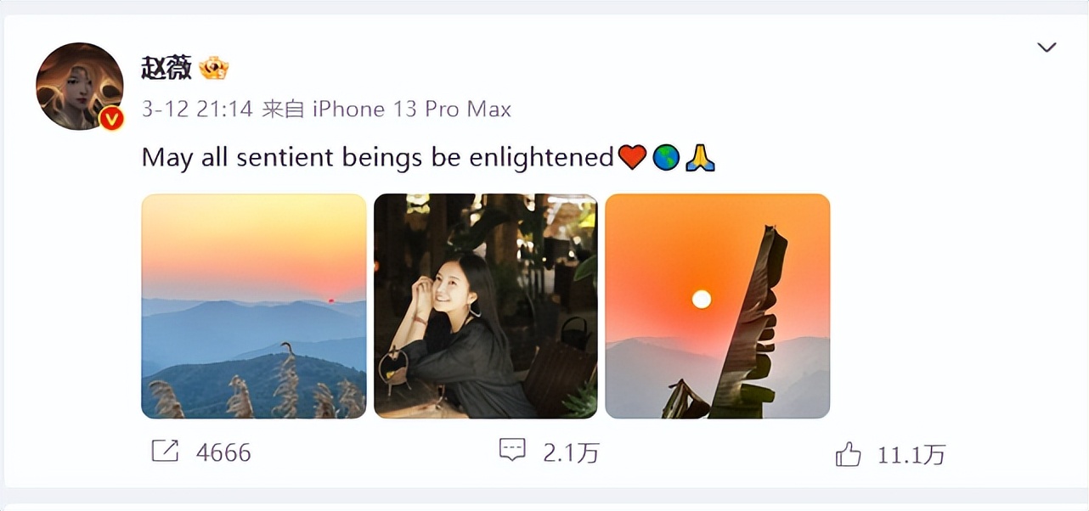Open the sun and banana leaf photo

pos(718,306)
